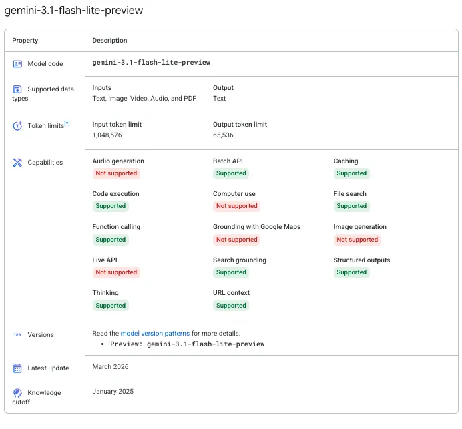Click the gemini-3.1-flash-lite-preview page heading
The height and width of the screenshot is (429, 462).
coord(73,11)
